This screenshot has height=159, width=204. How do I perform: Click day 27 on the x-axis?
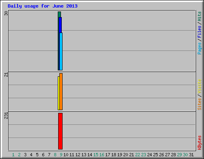click(x=167, y=155)
